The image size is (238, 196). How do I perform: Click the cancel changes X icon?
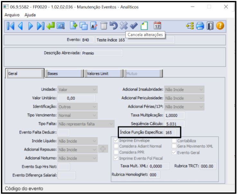point(124,26)
